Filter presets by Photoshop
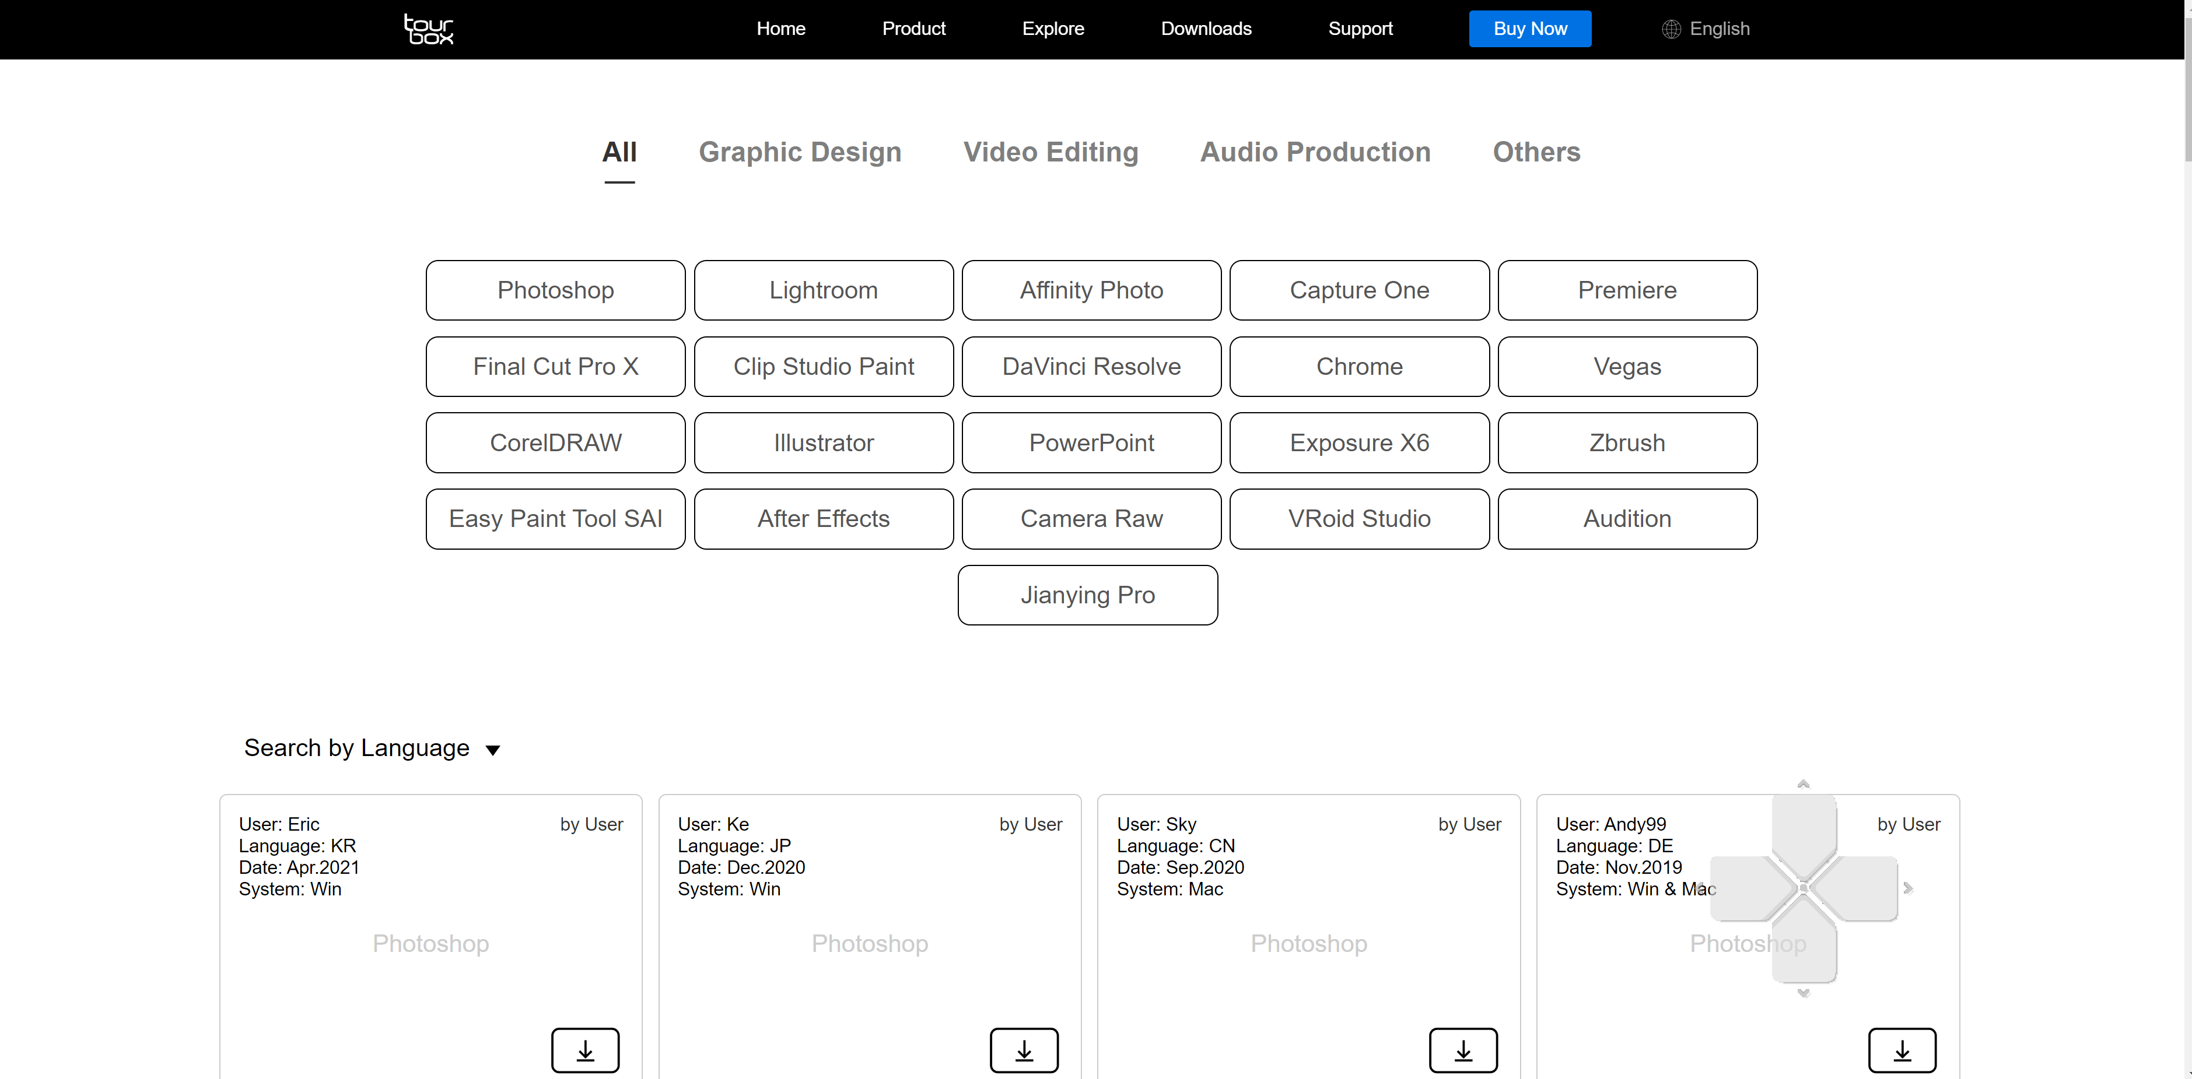The image size is (2192, 1079). pyautogui.click(x=556, y=290)
